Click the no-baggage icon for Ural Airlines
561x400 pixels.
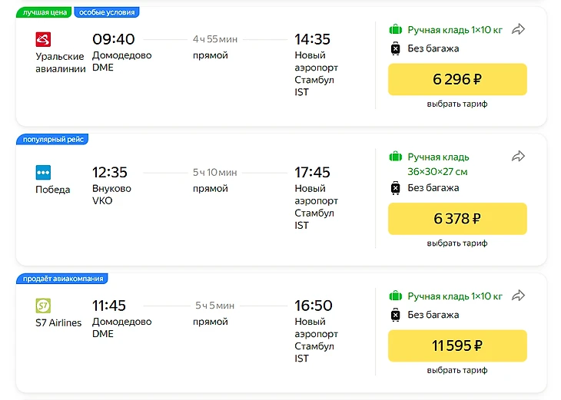[396, 48]
